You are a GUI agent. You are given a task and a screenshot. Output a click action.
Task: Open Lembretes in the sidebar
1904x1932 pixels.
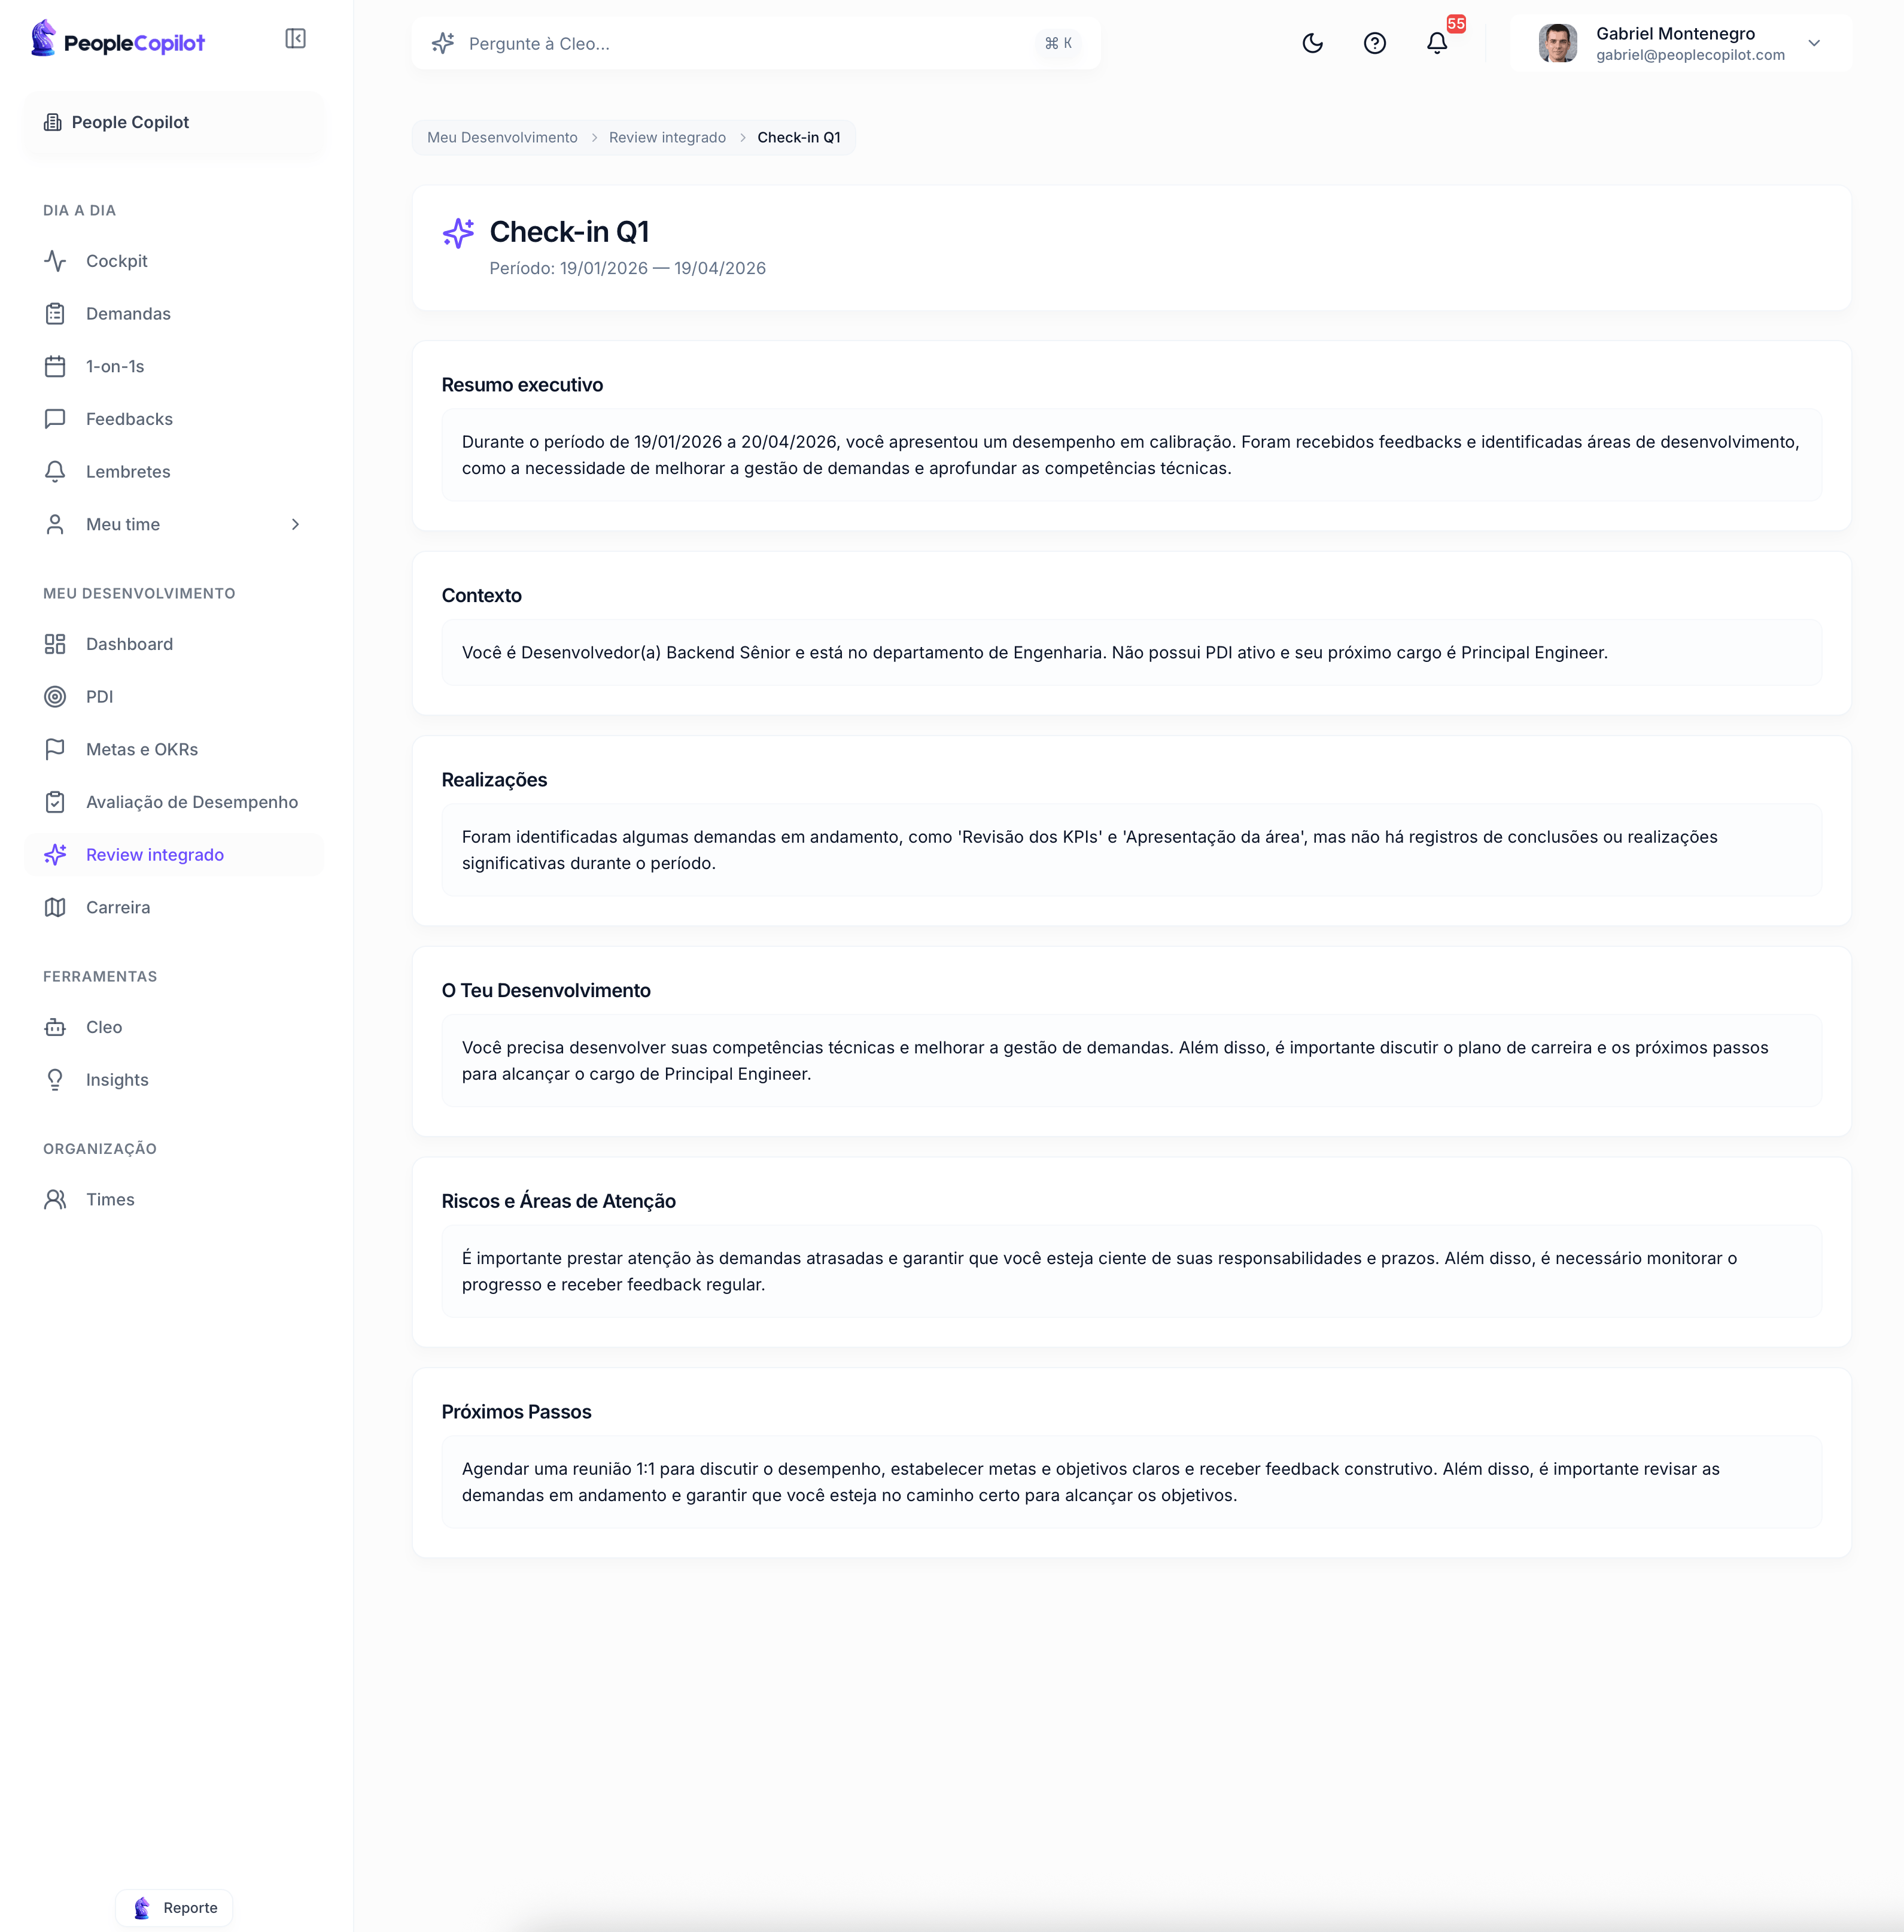coord(174,472)
